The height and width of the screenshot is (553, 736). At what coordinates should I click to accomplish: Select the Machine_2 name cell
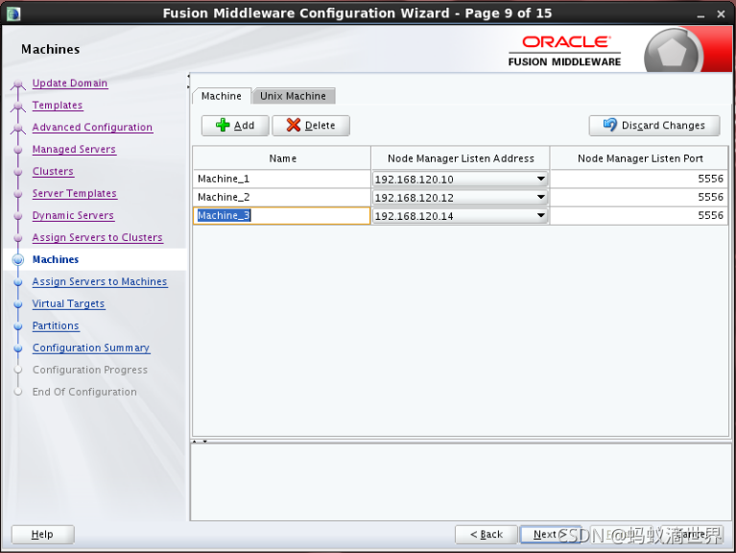tap(281, 197)
